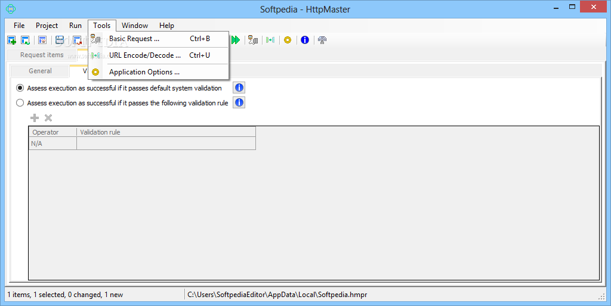Open the Run menu
The width and height of the screenshot is (611, 306).
[75, 26]
